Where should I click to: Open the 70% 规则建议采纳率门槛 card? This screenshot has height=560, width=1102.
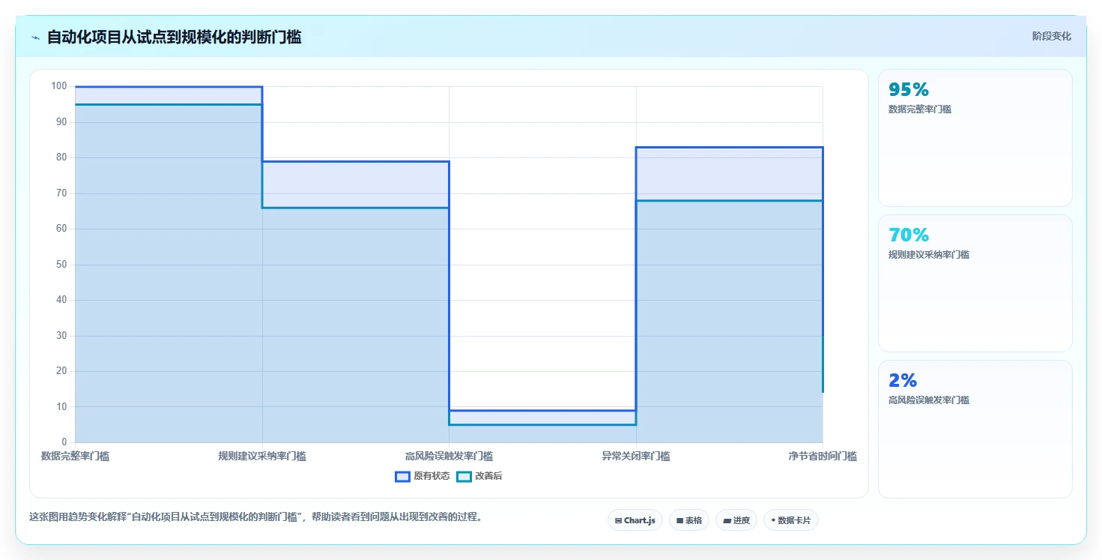pyautogui.click(x=975, y=283)
